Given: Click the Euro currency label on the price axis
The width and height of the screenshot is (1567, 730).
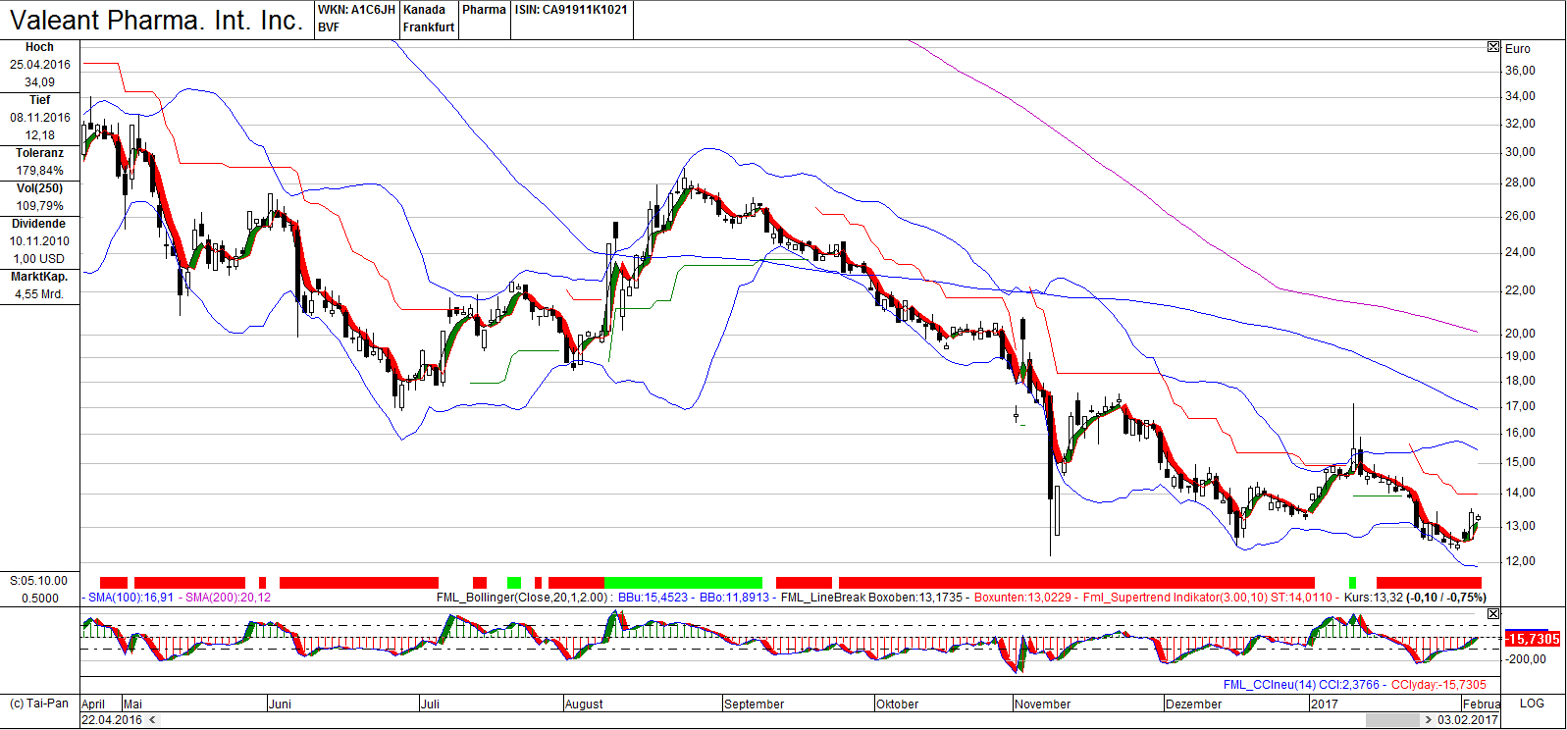Looking at the screenshot, I should tap(1518, 49).
